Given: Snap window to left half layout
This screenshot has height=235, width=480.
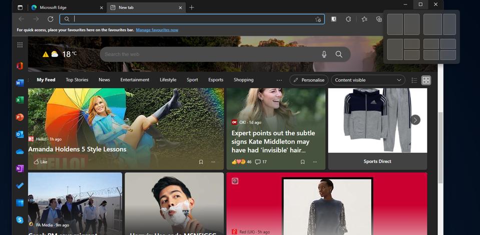Looking at the screenshot, I should click(x=395, y=24).
